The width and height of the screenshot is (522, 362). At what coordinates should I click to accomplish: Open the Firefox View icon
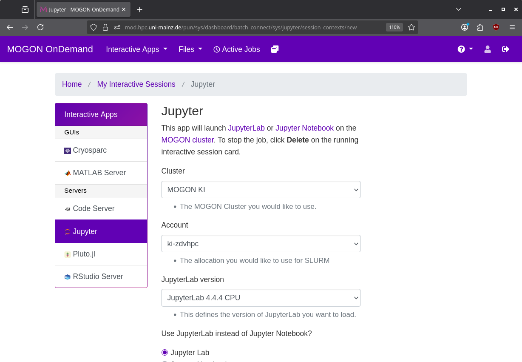coord(25,9)
